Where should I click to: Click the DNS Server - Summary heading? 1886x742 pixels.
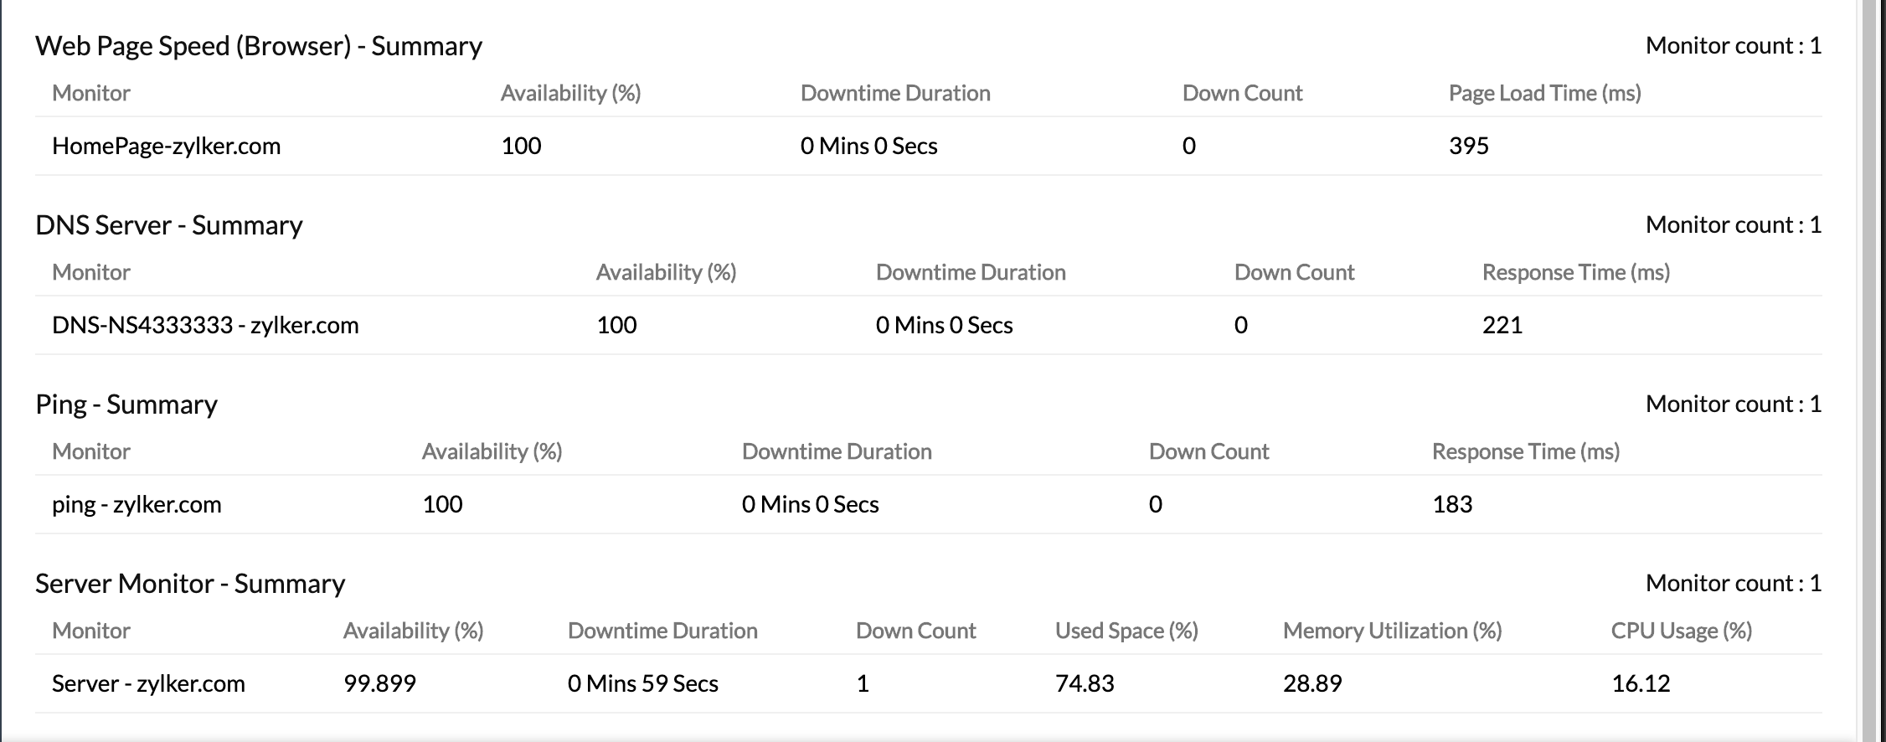pyautogui.click(x=169, y=225)
